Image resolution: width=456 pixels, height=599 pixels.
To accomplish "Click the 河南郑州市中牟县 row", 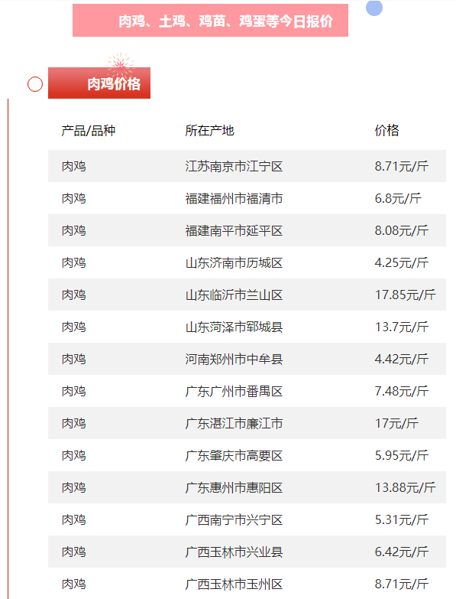I will (x=247, y=359).
